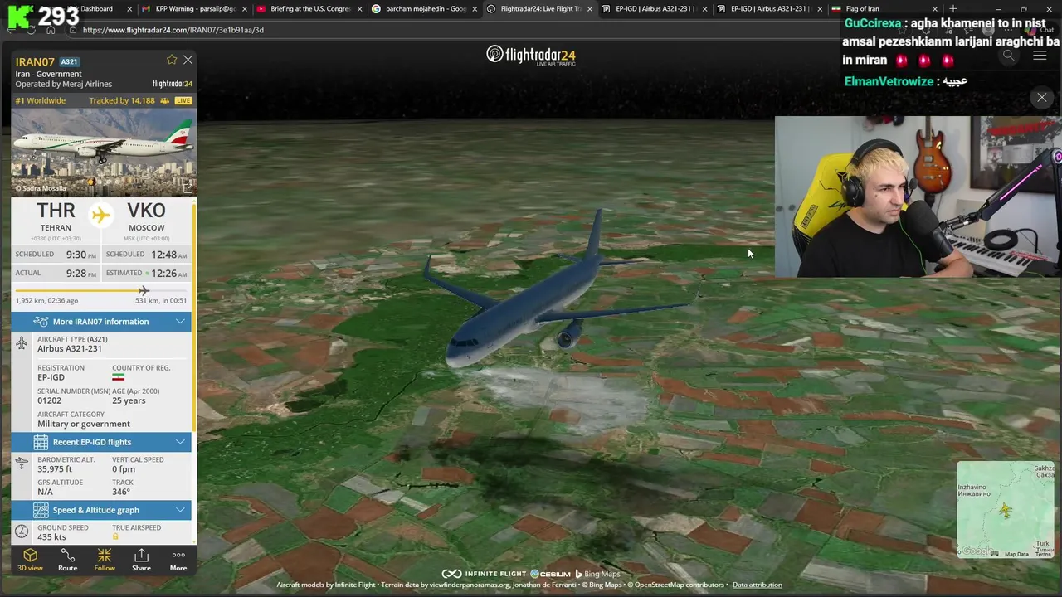Open the EP-IGD aircraft photo

[103, 152]
